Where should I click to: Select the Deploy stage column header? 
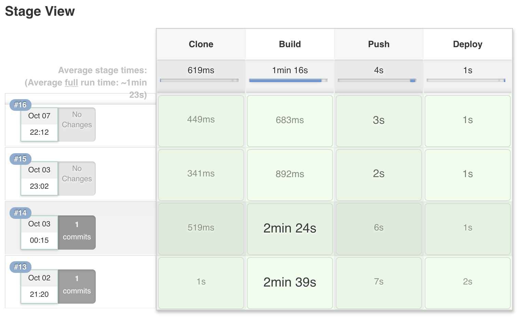[x=468, y=44]
